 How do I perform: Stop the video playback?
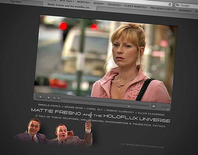point(49,98)
